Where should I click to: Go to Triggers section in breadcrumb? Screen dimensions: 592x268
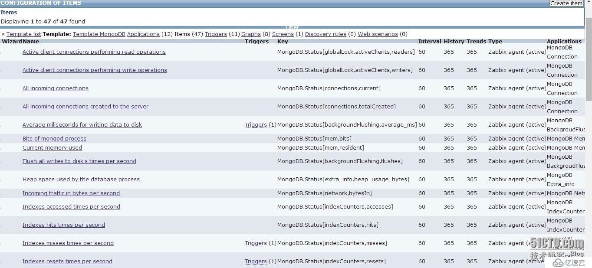click(x=216, y=34)
